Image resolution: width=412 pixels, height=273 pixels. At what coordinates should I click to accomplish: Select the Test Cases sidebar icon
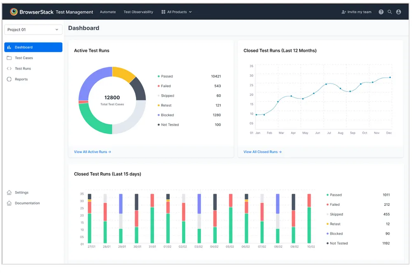(x=9, y=58)
